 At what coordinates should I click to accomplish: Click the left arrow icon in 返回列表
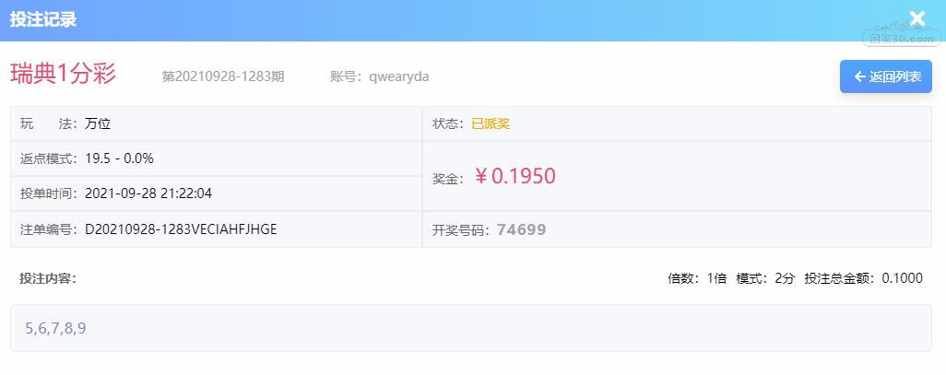[859, 76]
